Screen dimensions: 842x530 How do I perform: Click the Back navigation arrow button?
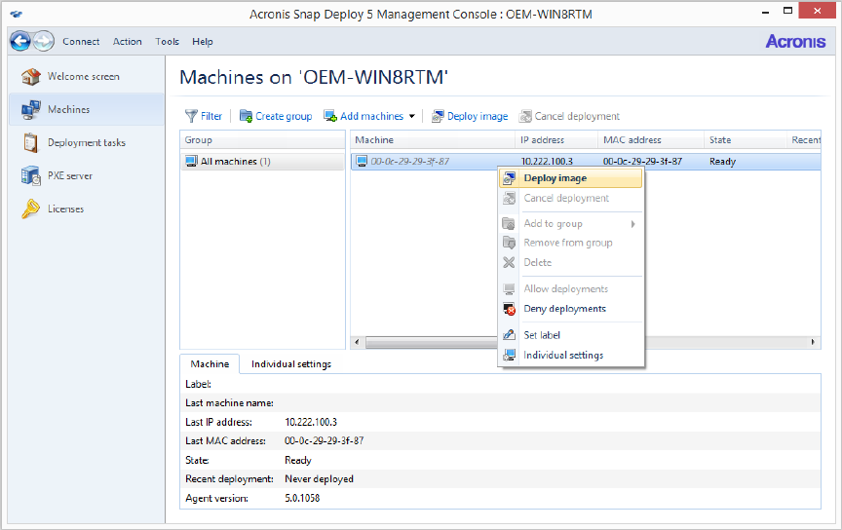click(x=20, y=41)
